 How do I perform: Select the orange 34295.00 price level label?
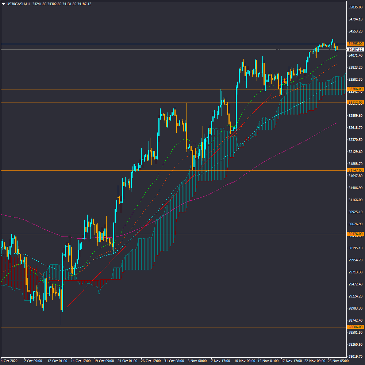click(x=355, y=44)
